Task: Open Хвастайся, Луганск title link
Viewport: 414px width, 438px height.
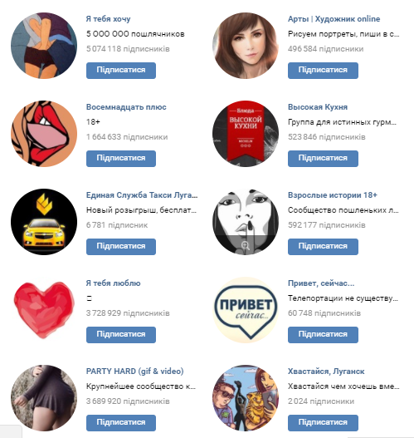Action: click(x=326, y=372)
